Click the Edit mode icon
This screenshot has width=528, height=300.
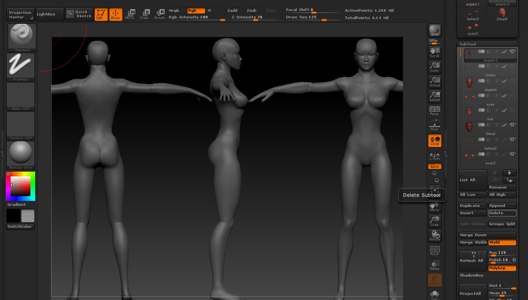pyautogui.click(x=101, y=14)
